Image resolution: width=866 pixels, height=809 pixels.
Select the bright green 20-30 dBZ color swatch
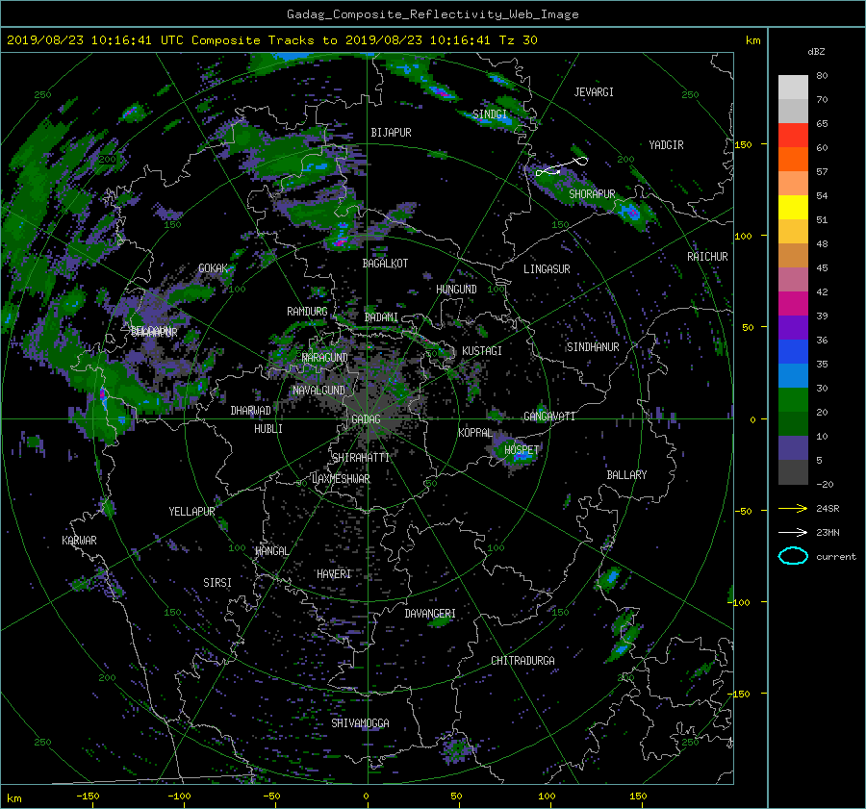coord(793,400)
